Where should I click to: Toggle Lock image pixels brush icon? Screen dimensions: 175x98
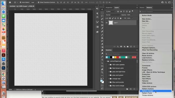[113, 18]
